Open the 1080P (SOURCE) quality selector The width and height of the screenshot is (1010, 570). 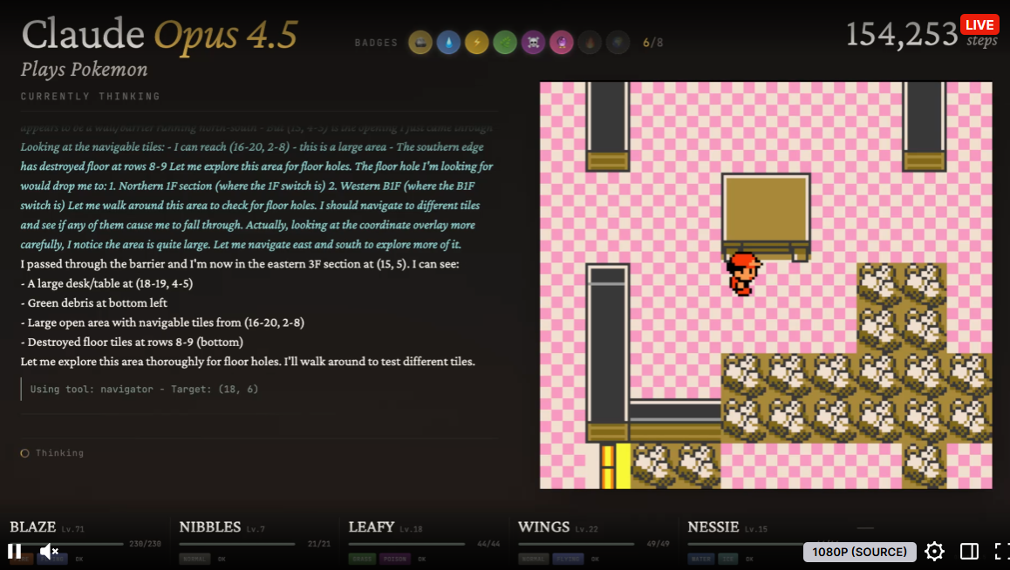point(859,552)
